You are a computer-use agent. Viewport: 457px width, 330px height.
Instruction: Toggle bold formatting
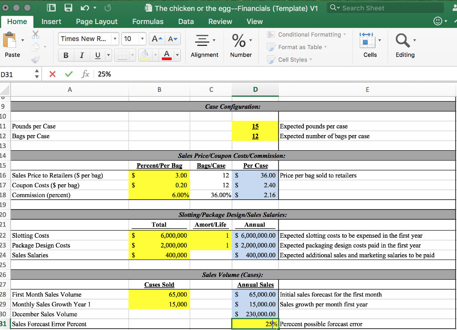coord(66,54)
